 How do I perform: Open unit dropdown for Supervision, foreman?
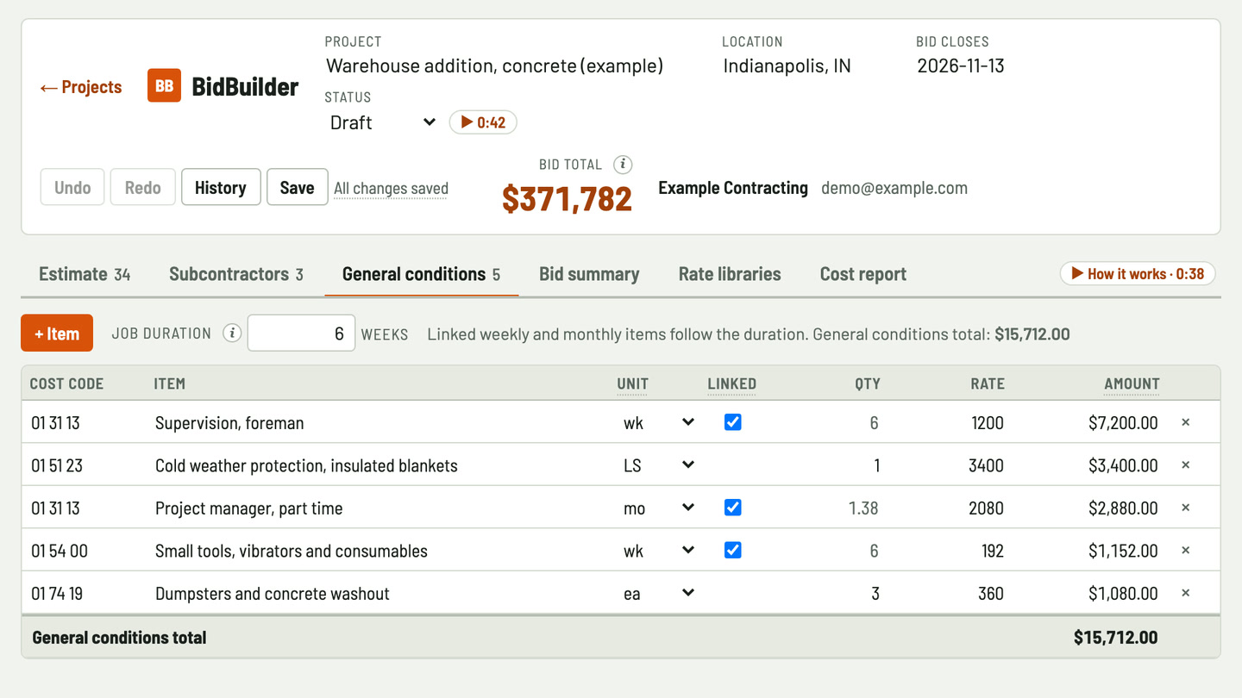[x=658, y=422]
